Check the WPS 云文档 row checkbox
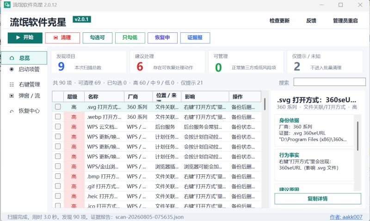The width and height of the screenshot is (370, 221). coord(58,127)
